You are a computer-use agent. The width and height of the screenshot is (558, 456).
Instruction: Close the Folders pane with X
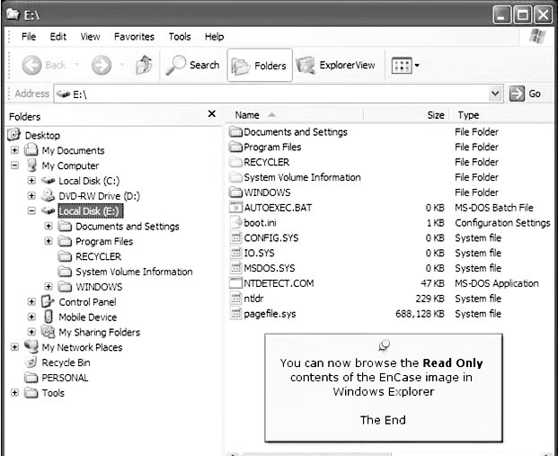[212, 114]
